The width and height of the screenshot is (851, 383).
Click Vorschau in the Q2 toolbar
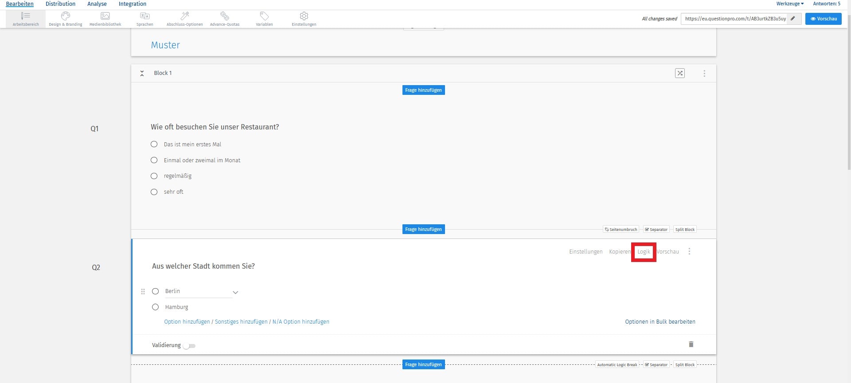click(668, 252)
